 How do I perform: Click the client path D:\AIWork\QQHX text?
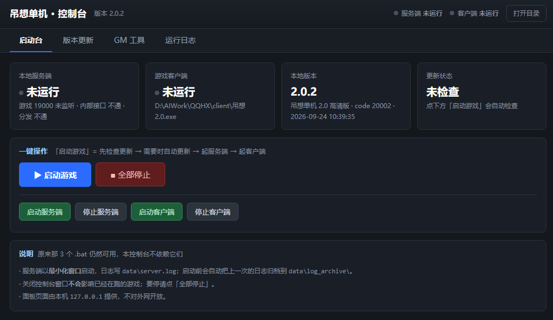(200, 111)
